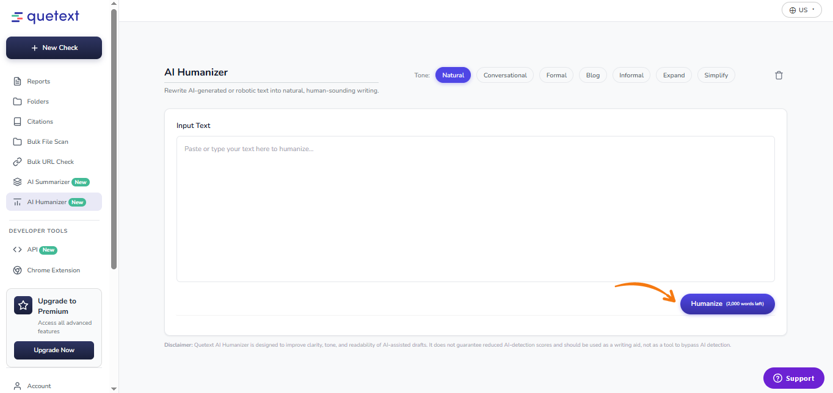Viewport: 833px width, 393px height.
Task: Open Bulk URL Check in sidebar
Action: [x=54, y=161]
